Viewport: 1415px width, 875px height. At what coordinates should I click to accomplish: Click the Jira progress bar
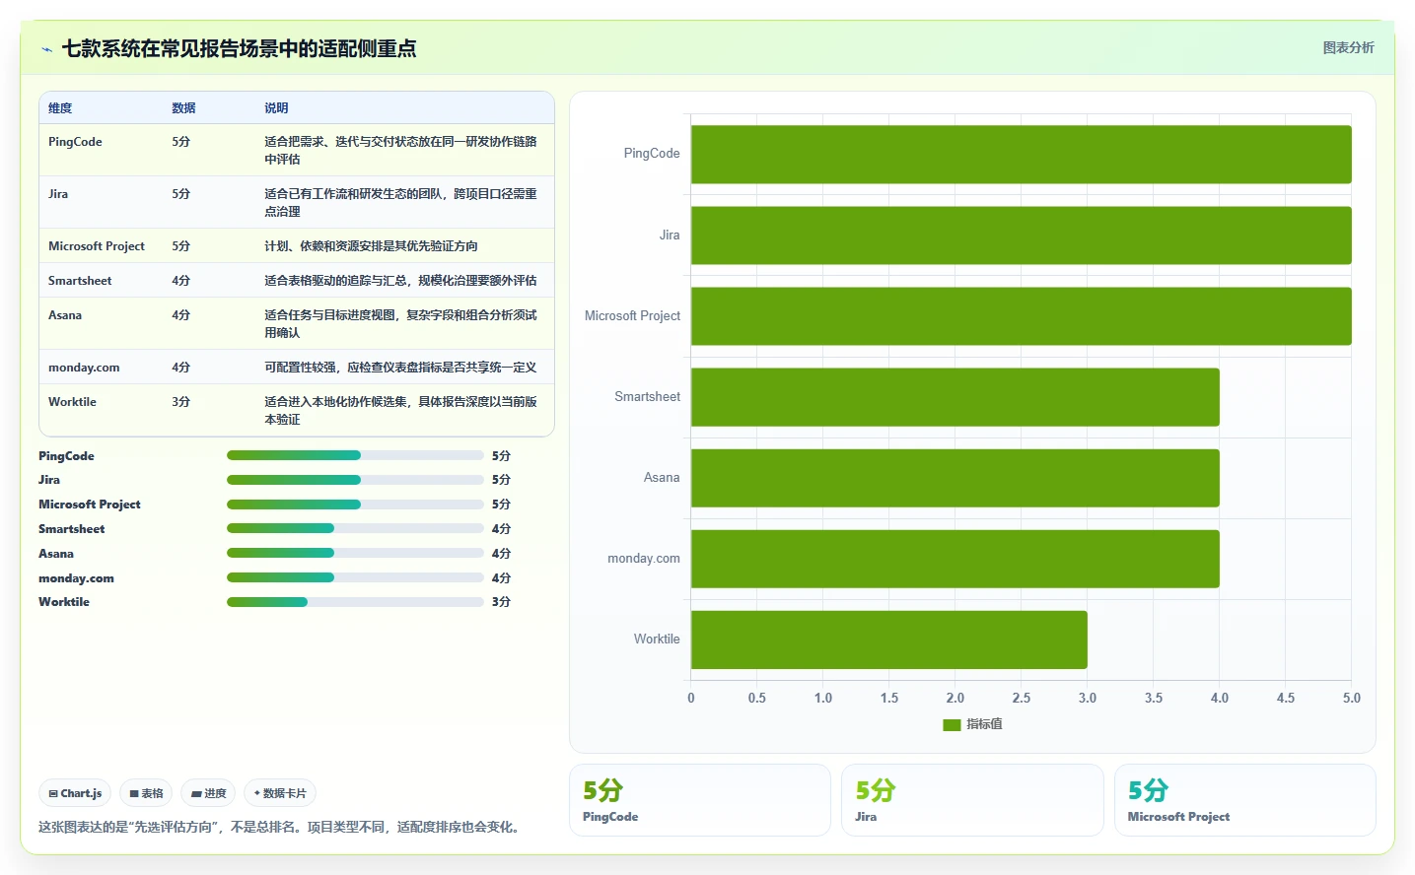point(355,480)
